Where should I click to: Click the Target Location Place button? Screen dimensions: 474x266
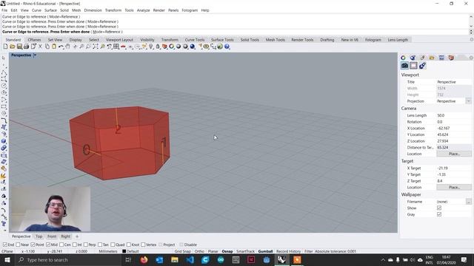pyautogui.click(x=454, y=187)
